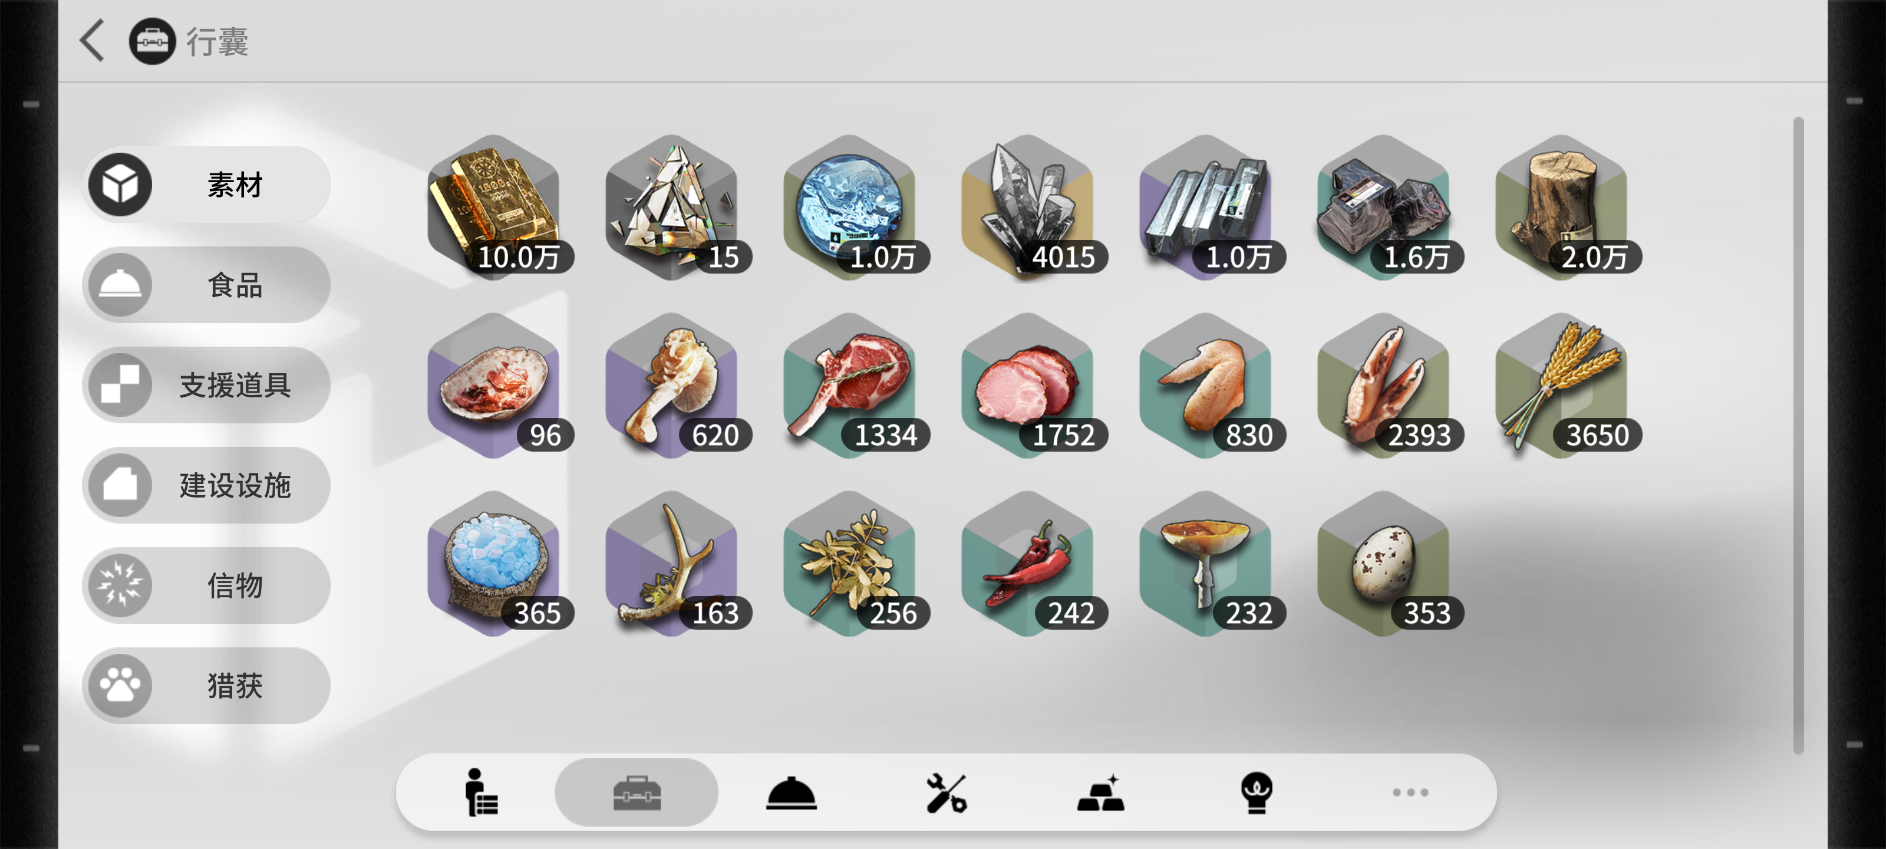Screen dimensions: 1886x849
Task: Open the lightbulb tab in bottom bar
Action: [1257, 792]
